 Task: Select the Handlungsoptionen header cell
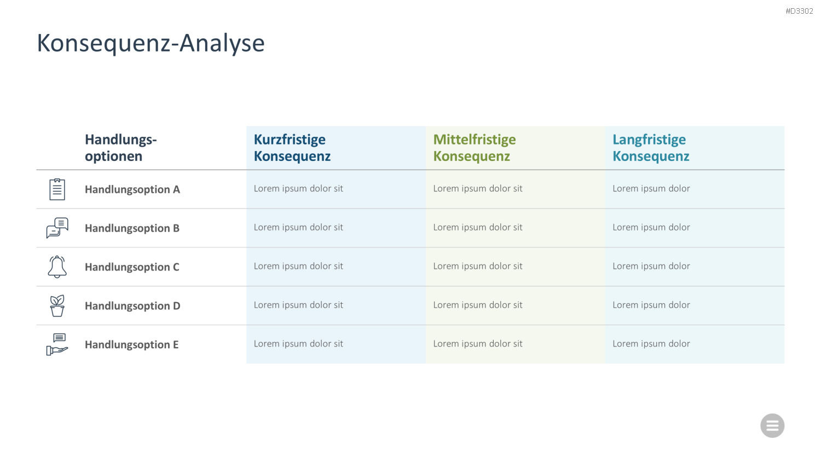[121, 148]
